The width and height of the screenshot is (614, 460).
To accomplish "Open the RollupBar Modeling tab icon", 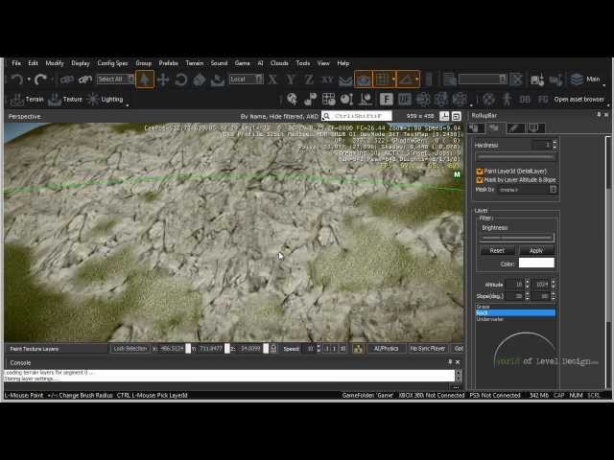I will [516, 127].
